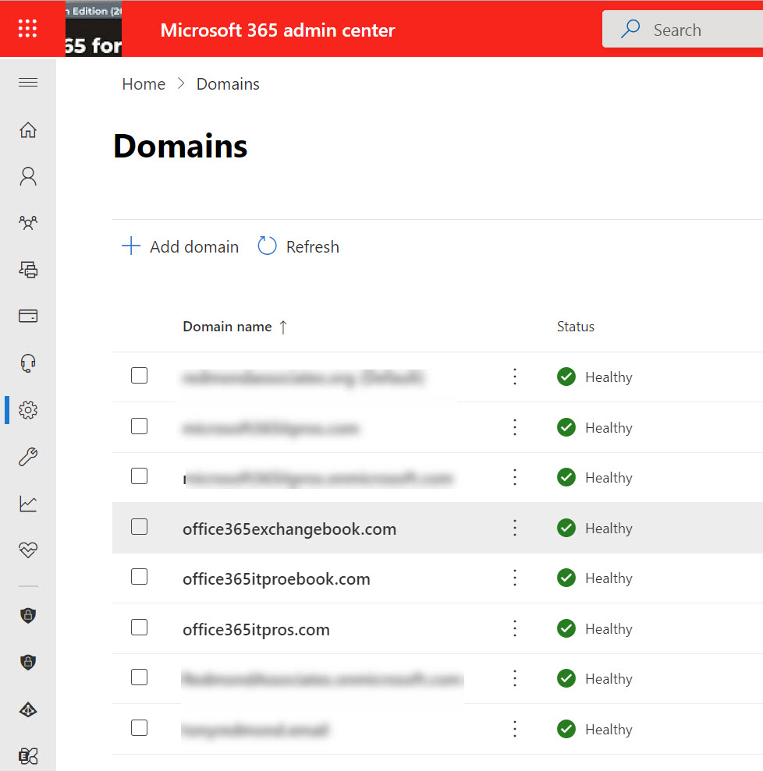
Task: Open Billing card icon in sidebar
Action: (28, 316)
